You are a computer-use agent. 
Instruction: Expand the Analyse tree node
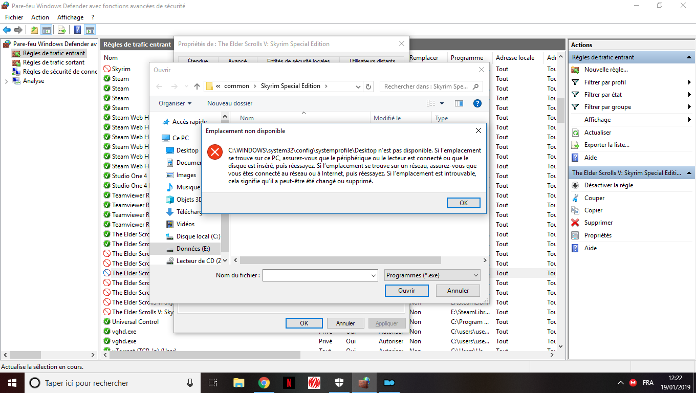(x=6, y=81)
